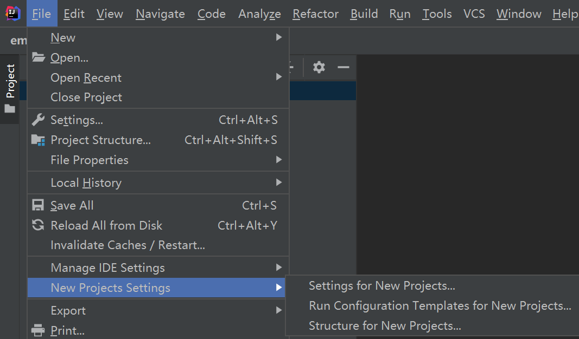This screenshot has height=339, width=579.
Task: Select Run Configuration Templates for New Projects
Action: [x=440, y=305]
